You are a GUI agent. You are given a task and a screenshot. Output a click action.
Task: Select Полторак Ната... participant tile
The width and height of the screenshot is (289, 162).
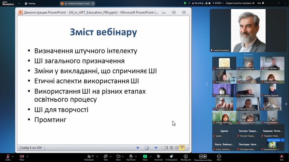248,144
